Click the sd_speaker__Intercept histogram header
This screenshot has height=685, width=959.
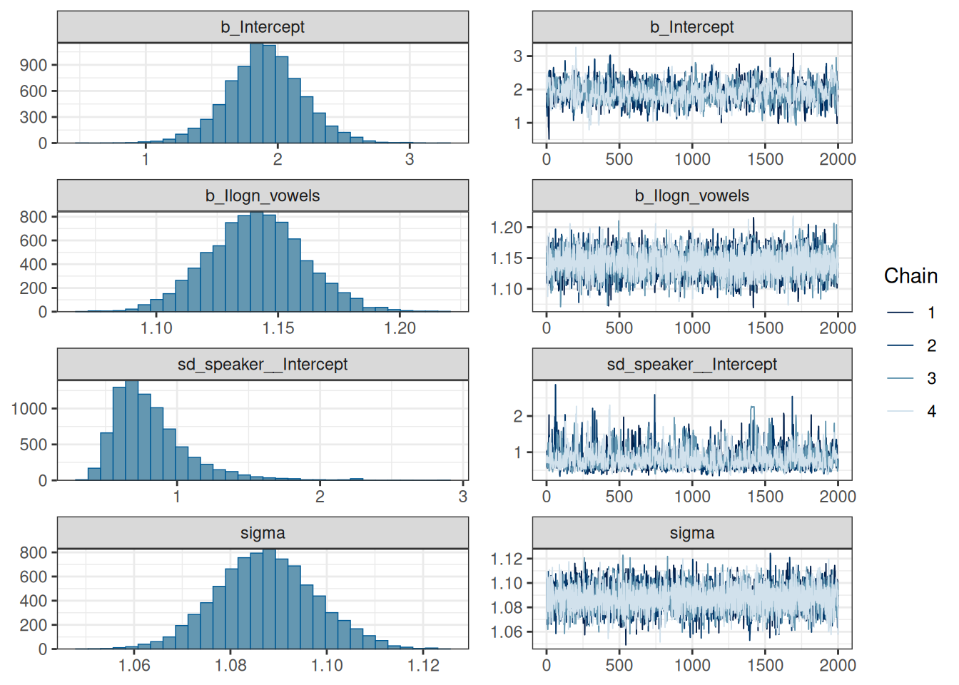coord(263,364)
